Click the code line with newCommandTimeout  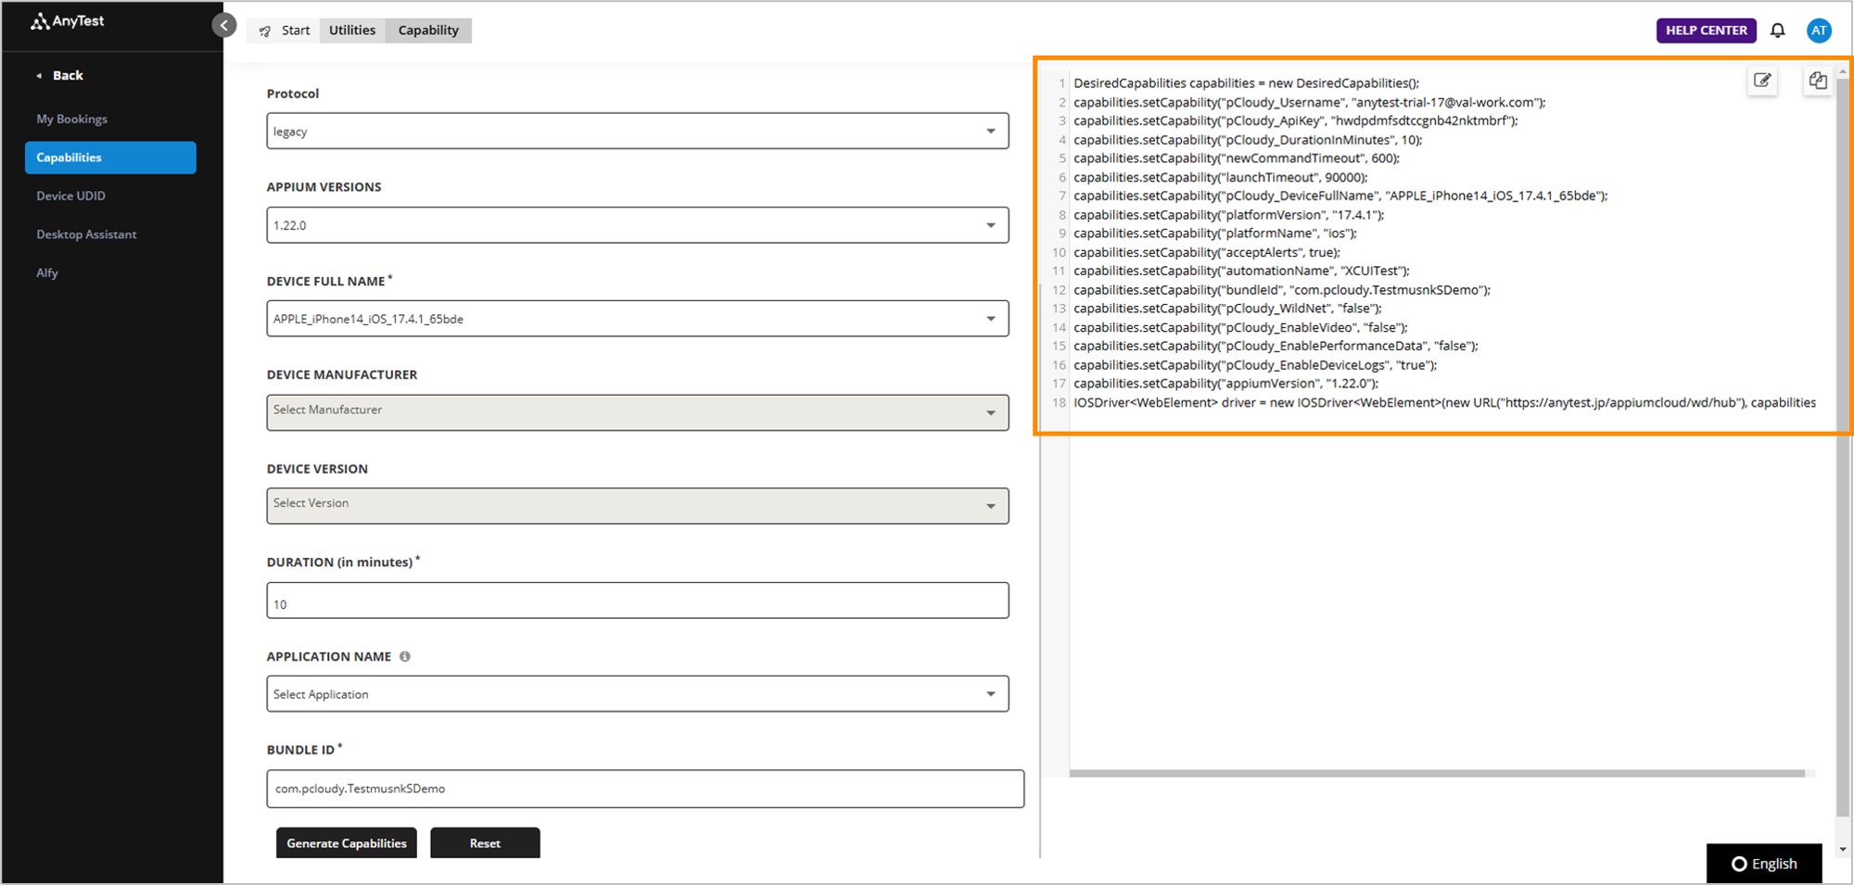click(1237, 158)
